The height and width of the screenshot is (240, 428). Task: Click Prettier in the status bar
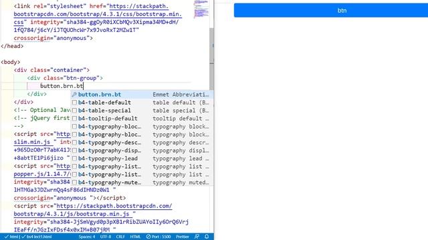[183, 237]
